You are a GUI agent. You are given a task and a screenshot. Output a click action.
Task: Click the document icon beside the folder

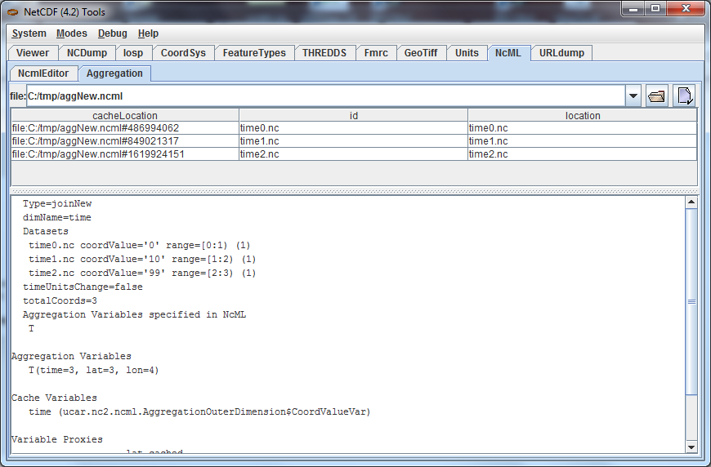pos(684,96)
